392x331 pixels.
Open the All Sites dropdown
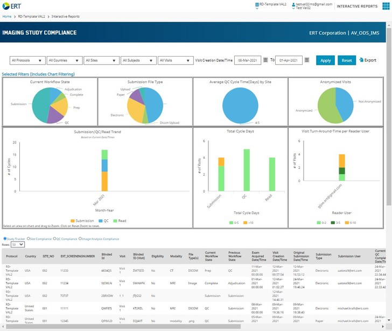point(101,60)
